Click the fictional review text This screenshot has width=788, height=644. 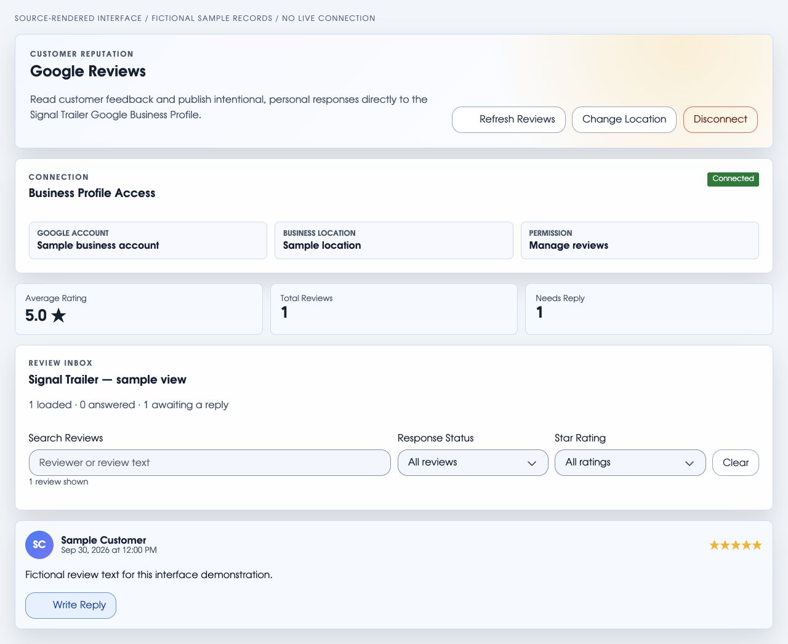click(149, 574)
